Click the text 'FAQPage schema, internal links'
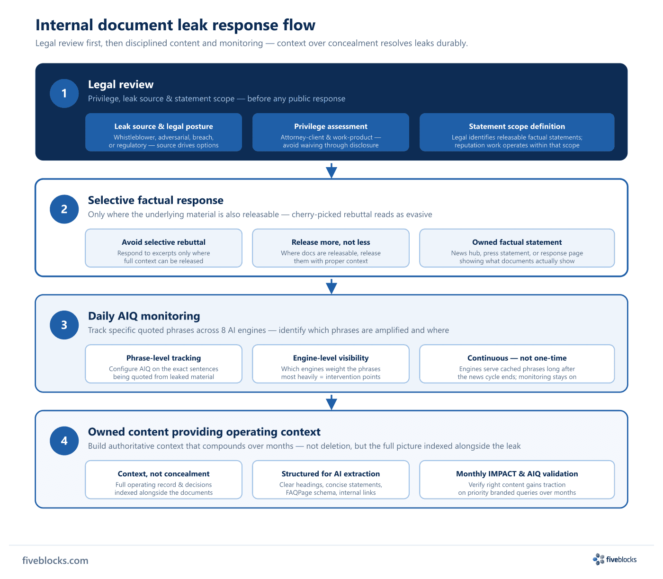 [331, 493]
